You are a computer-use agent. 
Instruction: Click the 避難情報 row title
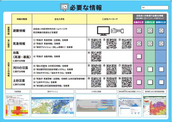pyautogui.click(x=19, y=31)
